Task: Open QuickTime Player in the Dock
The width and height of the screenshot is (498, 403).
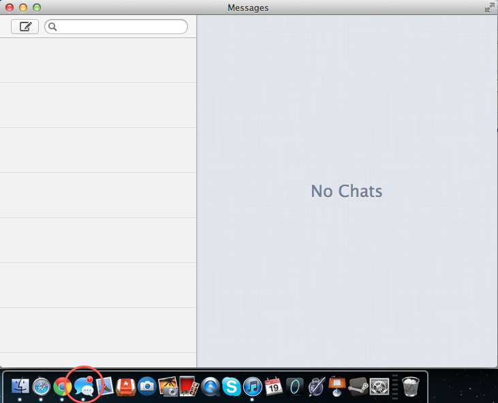Action: point(211,387)
